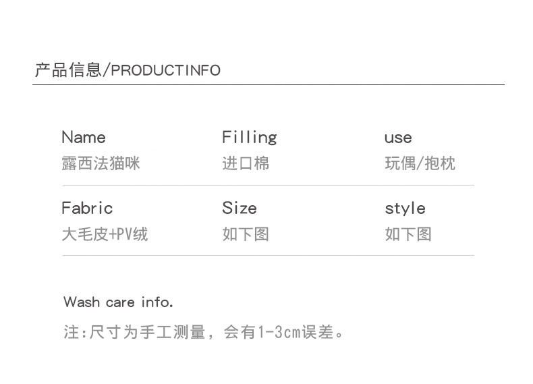Select the 大毛皮+PV绒 fabric value
This screenshot has height=384, width=533.
coord(105,234)
